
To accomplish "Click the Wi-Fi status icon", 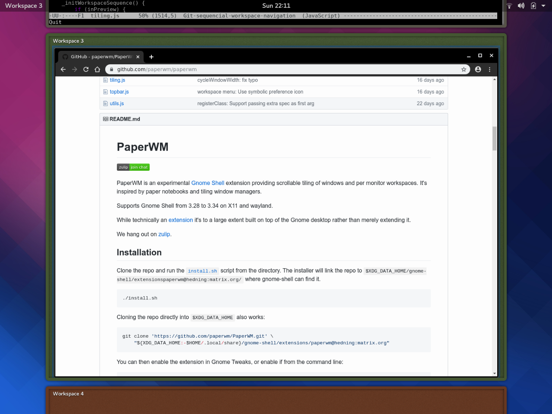I will coord(509,6).
